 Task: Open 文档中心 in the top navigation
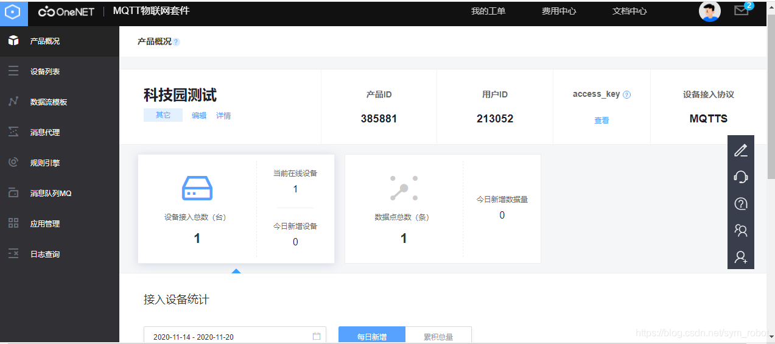pos(629,11)
